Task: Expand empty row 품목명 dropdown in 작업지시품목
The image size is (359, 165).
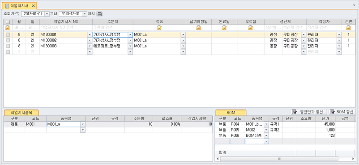Action: pyautogui.click(x=83, y=130)
